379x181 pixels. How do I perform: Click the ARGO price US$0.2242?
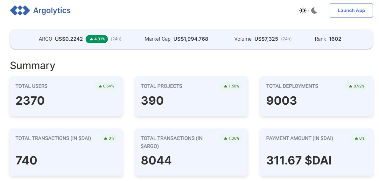[x=69, y=39]
